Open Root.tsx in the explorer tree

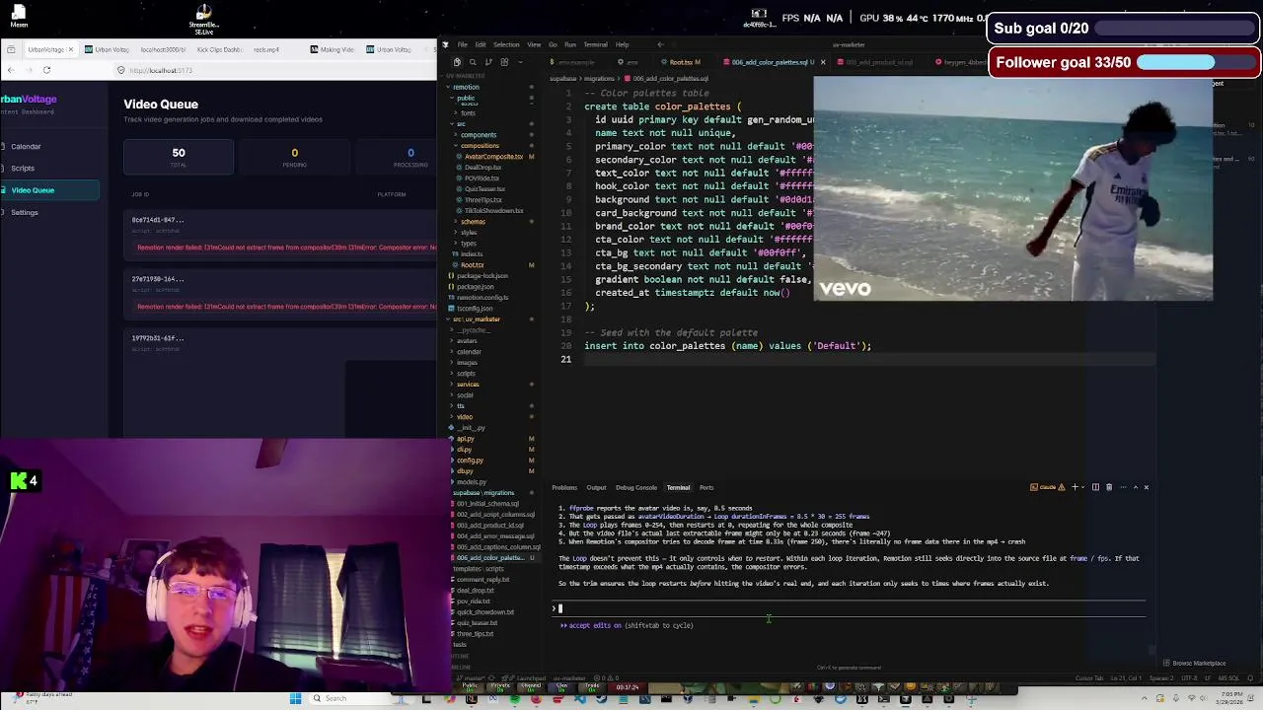[x=472, y=265]
